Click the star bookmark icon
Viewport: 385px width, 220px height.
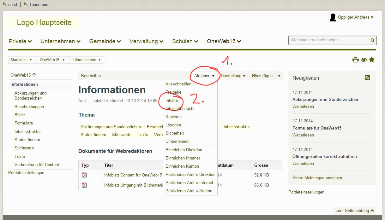372,59
